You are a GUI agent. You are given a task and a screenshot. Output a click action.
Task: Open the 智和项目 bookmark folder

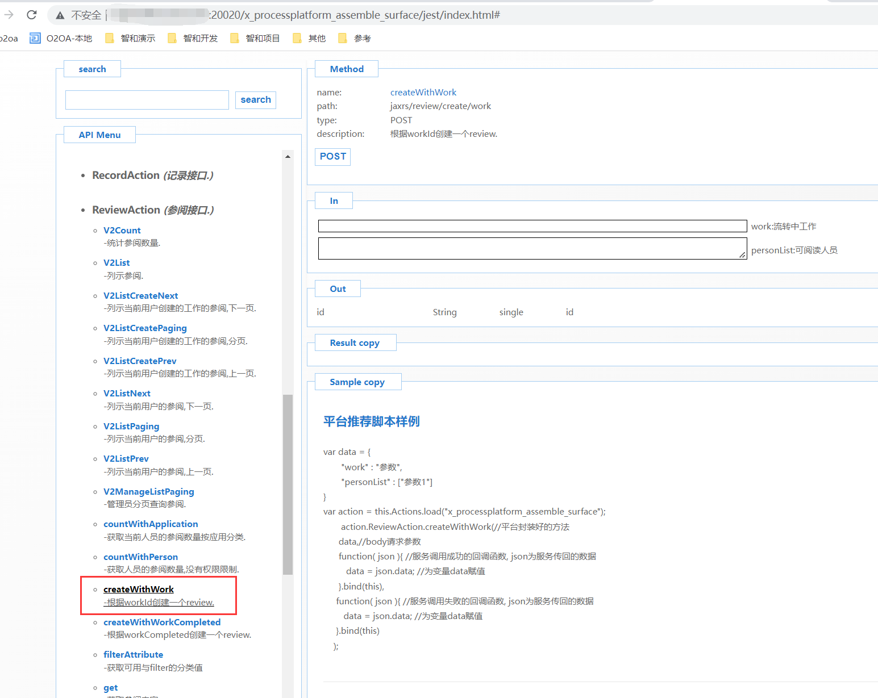(256, 38)
